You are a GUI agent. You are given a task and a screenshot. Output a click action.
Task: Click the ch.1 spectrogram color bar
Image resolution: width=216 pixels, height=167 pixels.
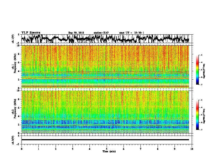click(x=197, y=70)
